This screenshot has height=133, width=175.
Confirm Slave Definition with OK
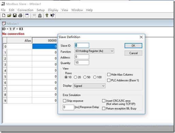click(x=133, y=46)
